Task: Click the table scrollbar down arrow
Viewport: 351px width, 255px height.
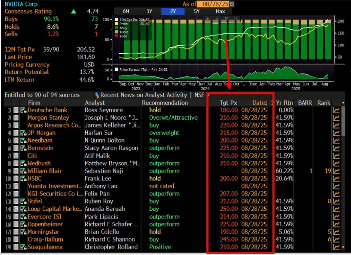Action: [x=343, y=247]
